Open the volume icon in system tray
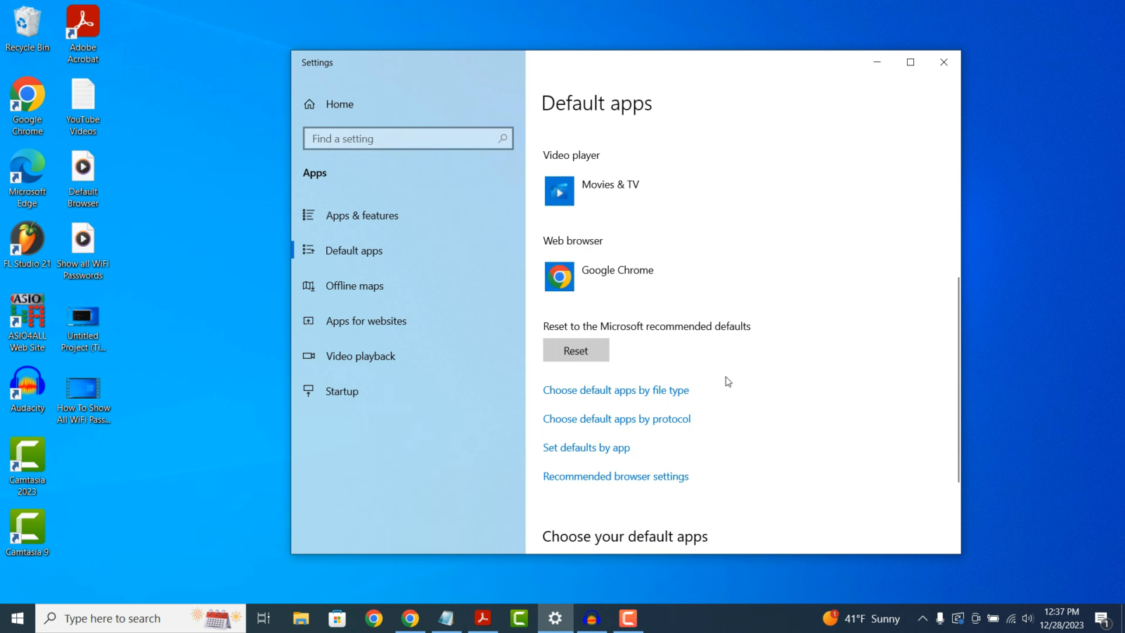The width and height of the screenshot is (1125, 633). [x=1026, y=618]
